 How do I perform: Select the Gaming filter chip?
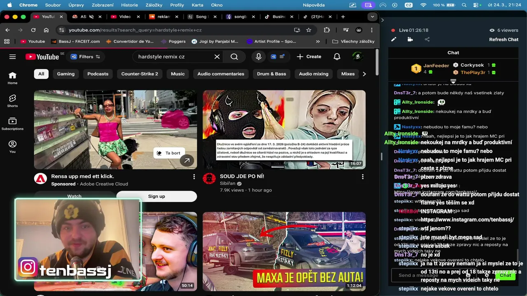pyautogui.click(x=66, y=74)
